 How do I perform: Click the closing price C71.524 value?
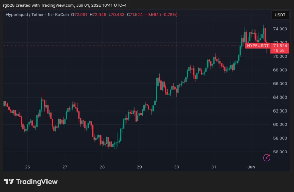(135, 15)
